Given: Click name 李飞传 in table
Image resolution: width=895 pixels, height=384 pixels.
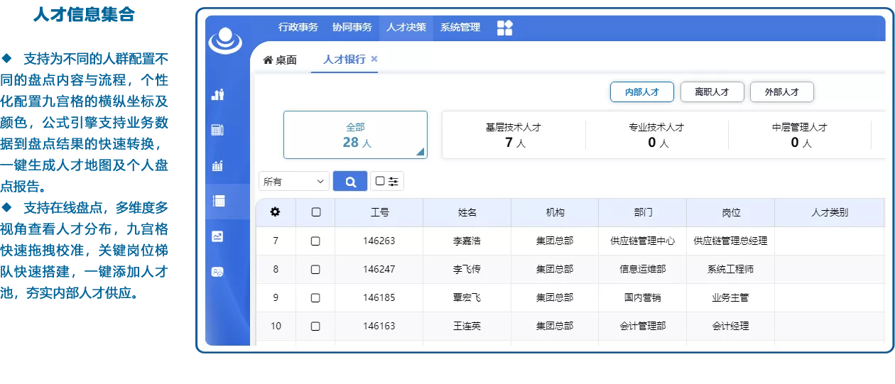Looking at the screenshot, I should 467,270.
